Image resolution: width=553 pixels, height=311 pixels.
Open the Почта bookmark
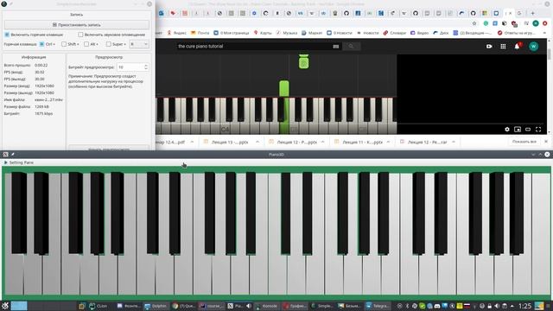click(x=200, y=33)
